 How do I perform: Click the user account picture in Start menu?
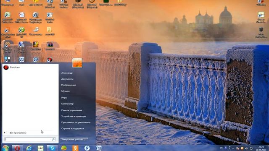[77, 63]
